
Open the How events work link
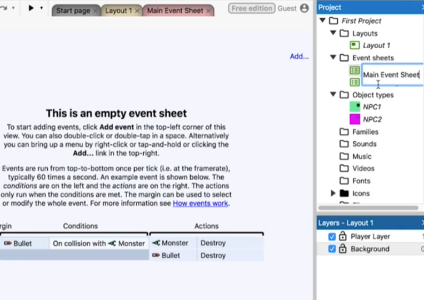pyautogui.click(x=201, y=203)
